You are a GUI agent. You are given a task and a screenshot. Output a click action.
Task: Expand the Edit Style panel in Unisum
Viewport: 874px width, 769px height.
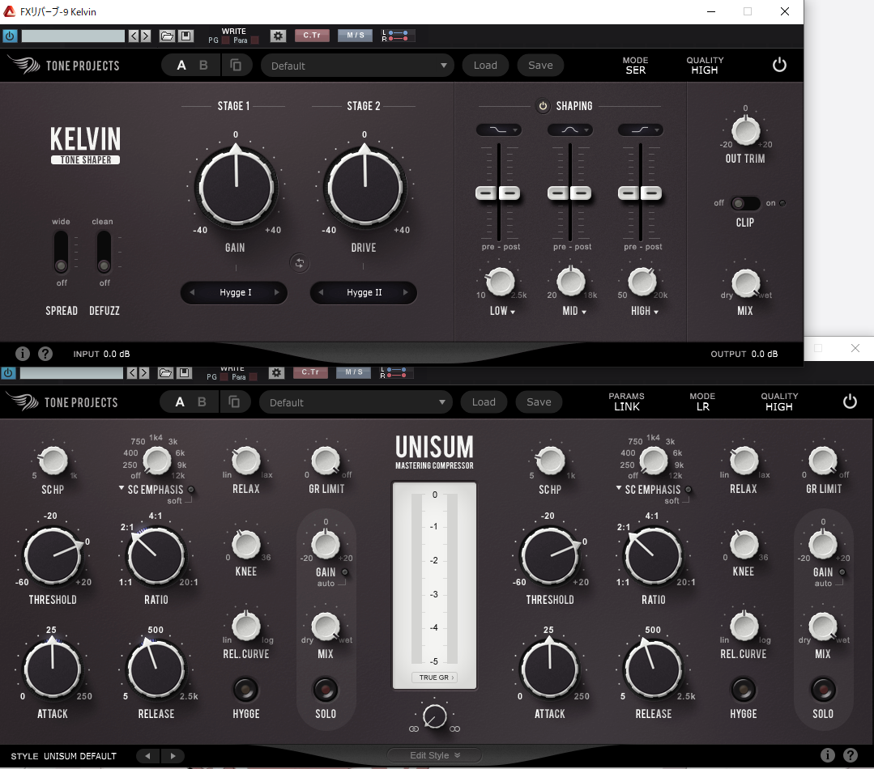(x=435, y=755)
